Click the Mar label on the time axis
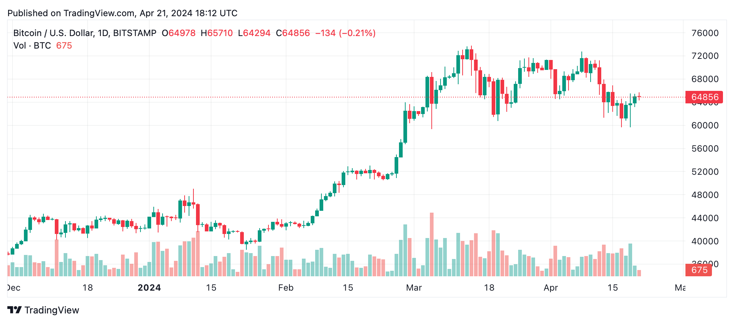 (414, 288)
